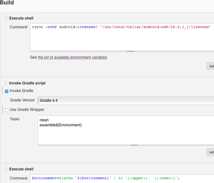
Task: Click the Environment command text area
Action: [x=122, y=179]
